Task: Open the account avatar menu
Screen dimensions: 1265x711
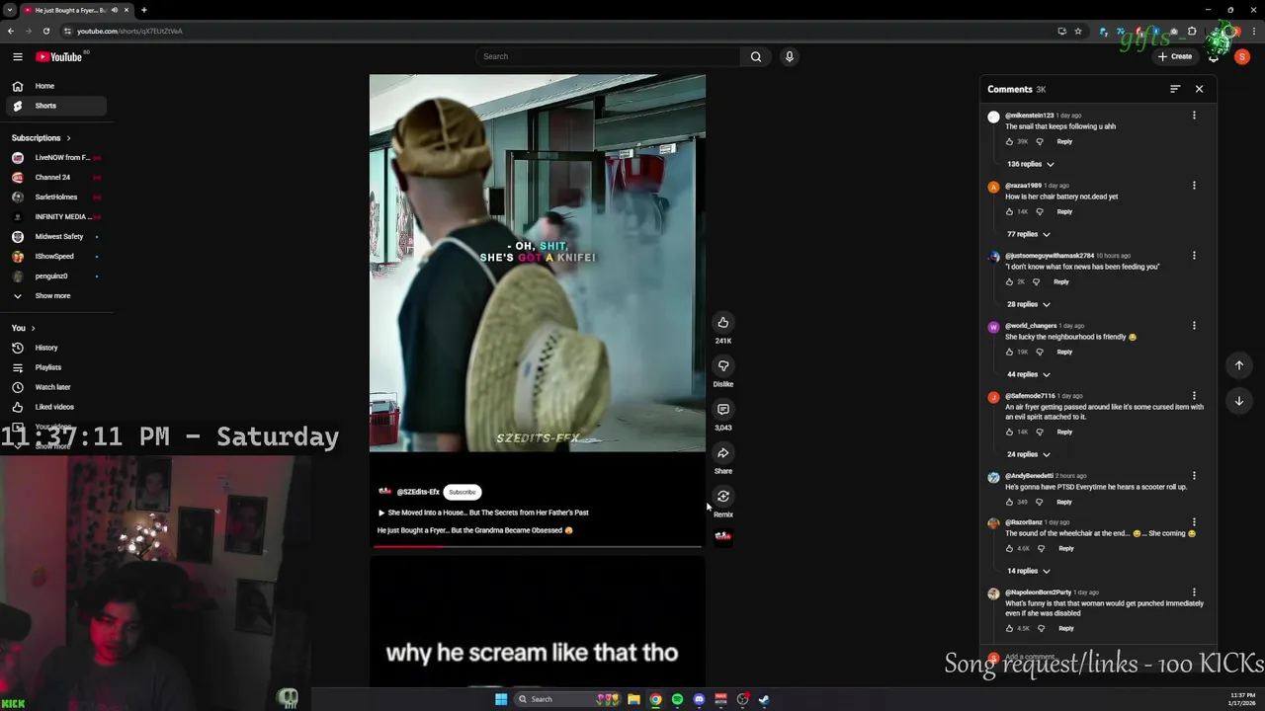Action: 1242,56
